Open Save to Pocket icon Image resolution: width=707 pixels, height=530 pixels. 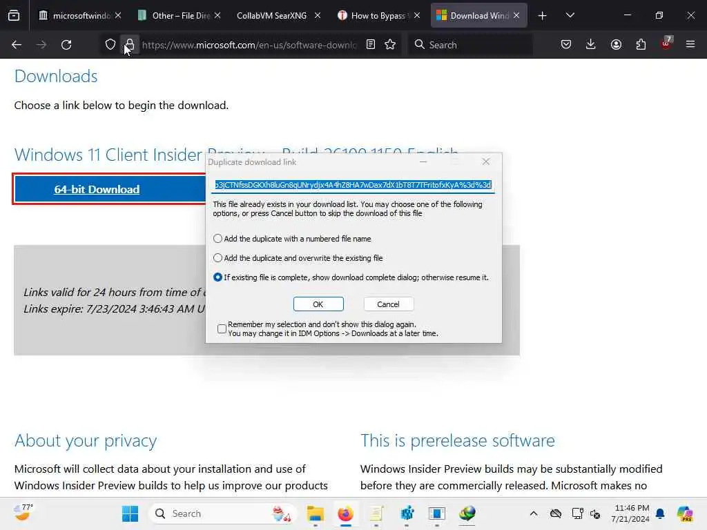click(x=566, y=44)
